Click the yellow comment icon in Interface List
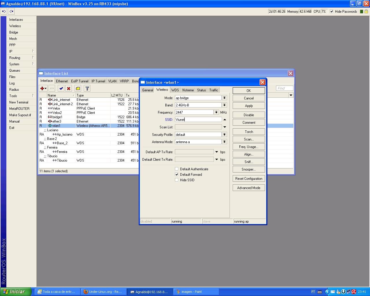The image size is (370, 296). point(78,88)
